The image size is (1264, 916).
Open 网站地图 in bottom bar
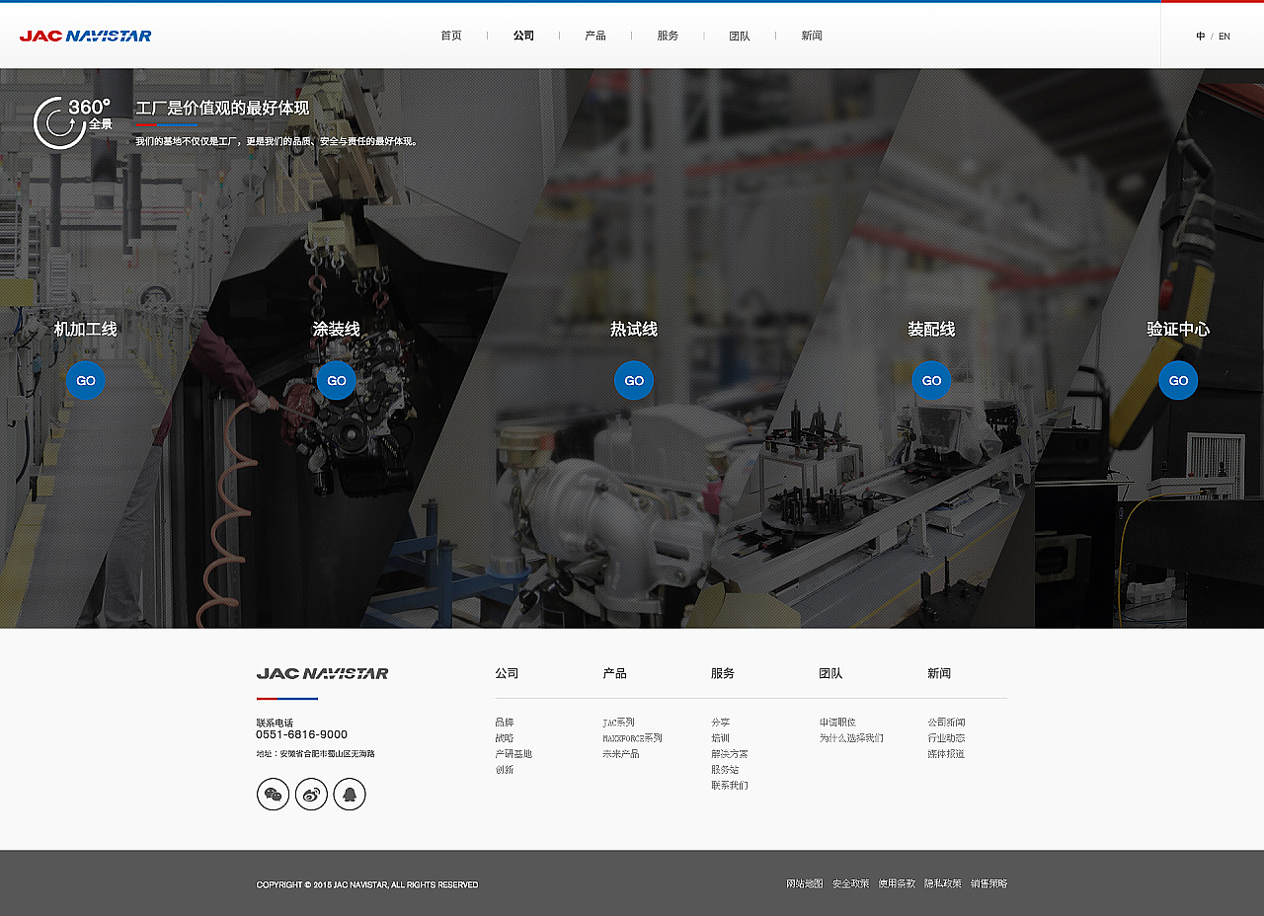[805, 883]
